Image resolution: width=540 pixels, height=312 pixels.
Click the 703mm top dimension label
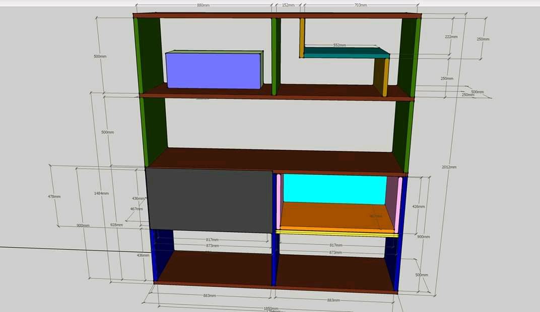click(x=361, y=5)
